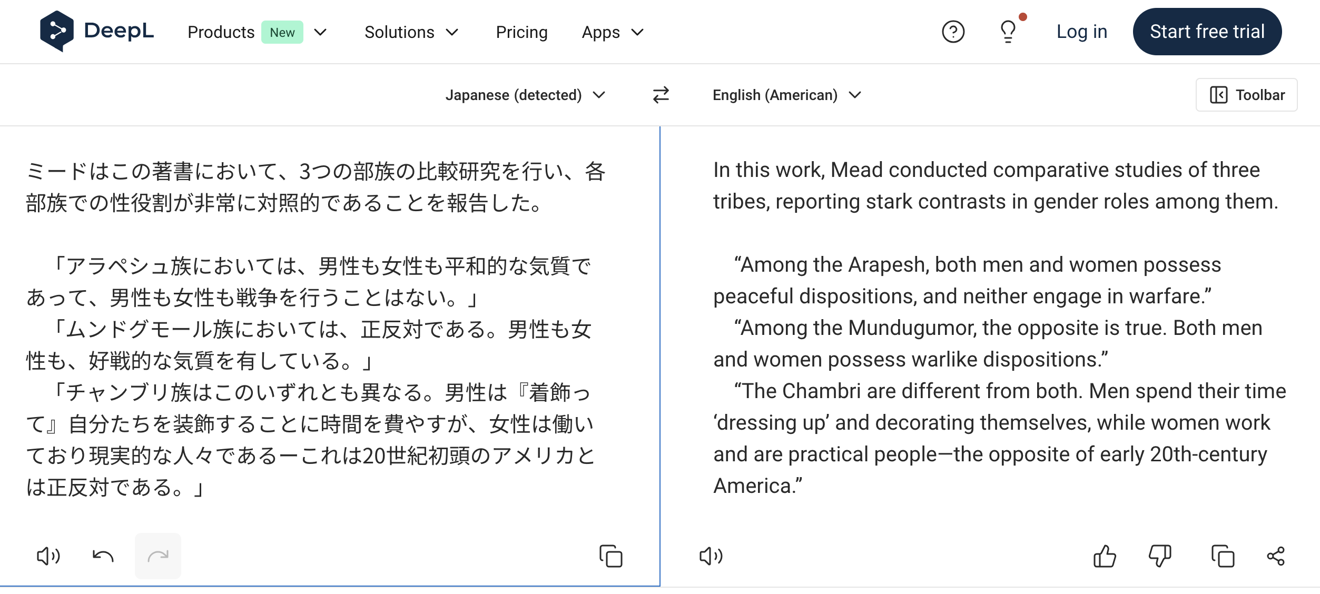Undo the last edit in source text
This screenshot has width=1320, height=594.
[103, 556]
